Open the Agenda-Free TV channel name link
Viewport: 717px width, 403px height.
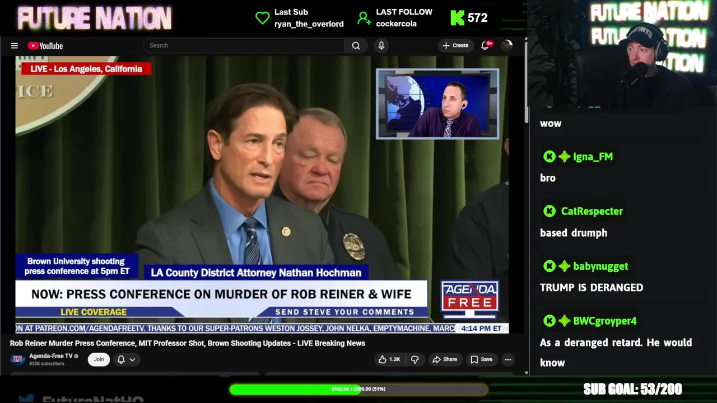51,356
